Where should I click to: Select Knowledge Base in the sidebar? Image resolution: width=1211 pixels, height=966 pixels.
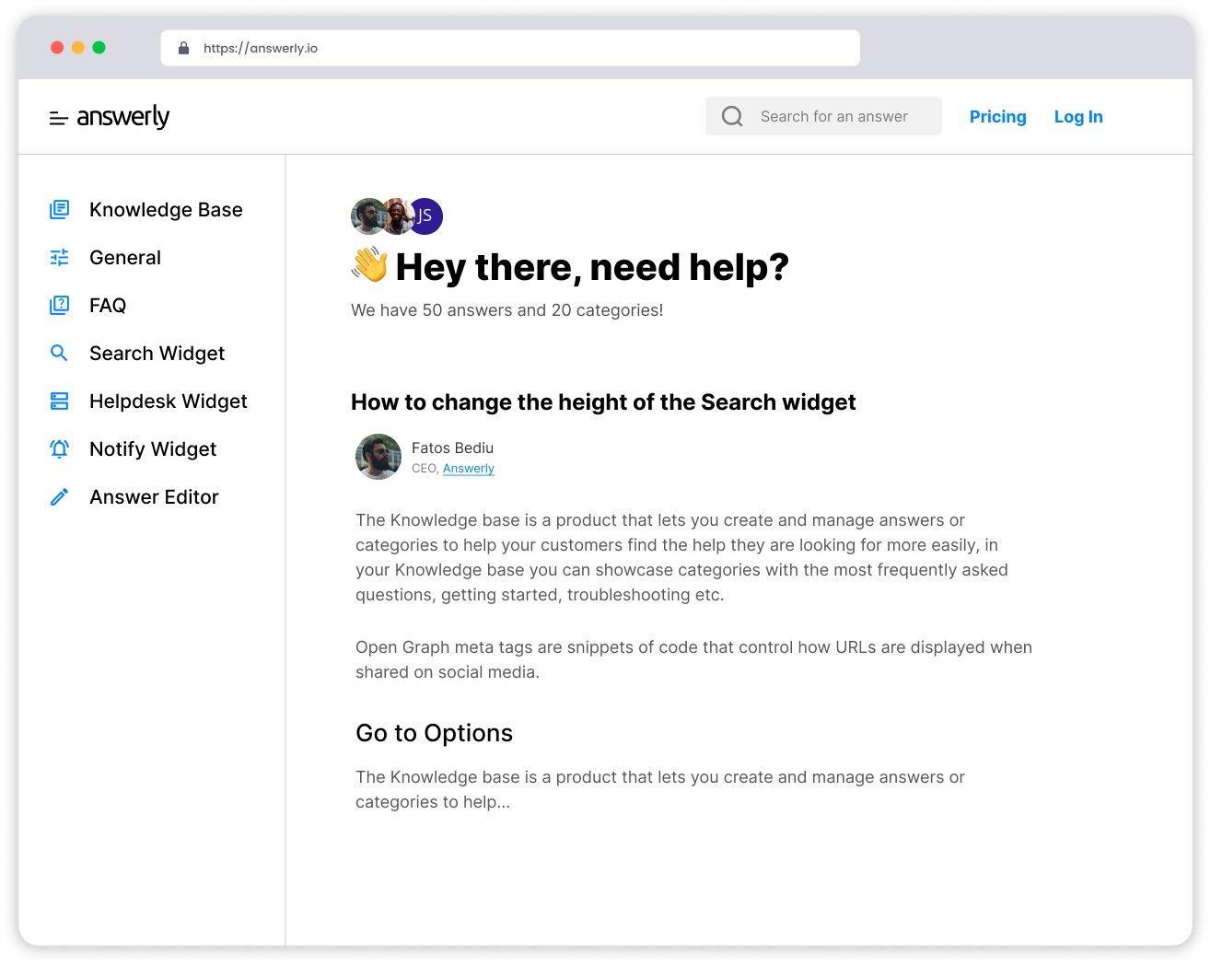tap(166, 210)
